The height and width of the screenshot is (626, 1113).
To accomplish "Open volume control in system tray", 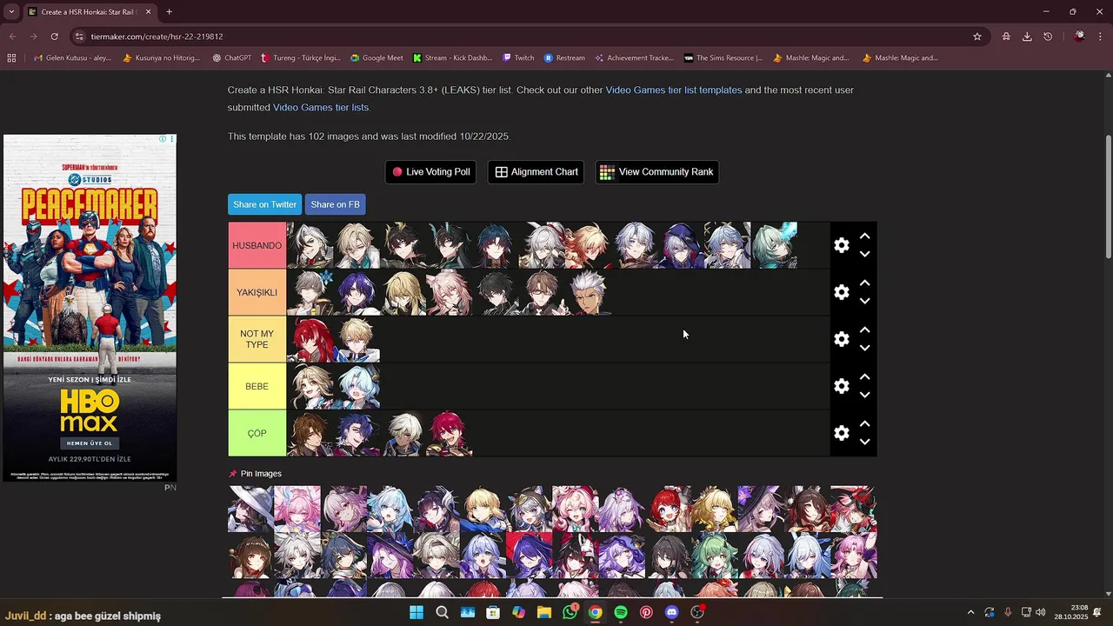I will click(x=1041, y=612).
